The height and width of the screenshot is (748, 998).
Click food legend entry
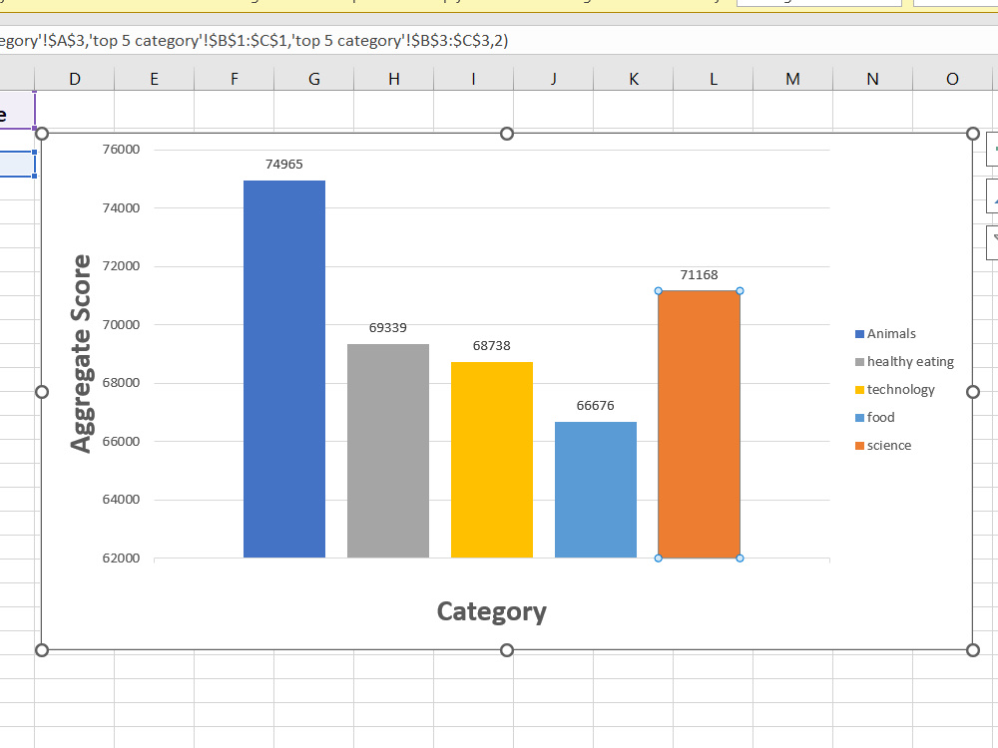[x=875, y=417]
